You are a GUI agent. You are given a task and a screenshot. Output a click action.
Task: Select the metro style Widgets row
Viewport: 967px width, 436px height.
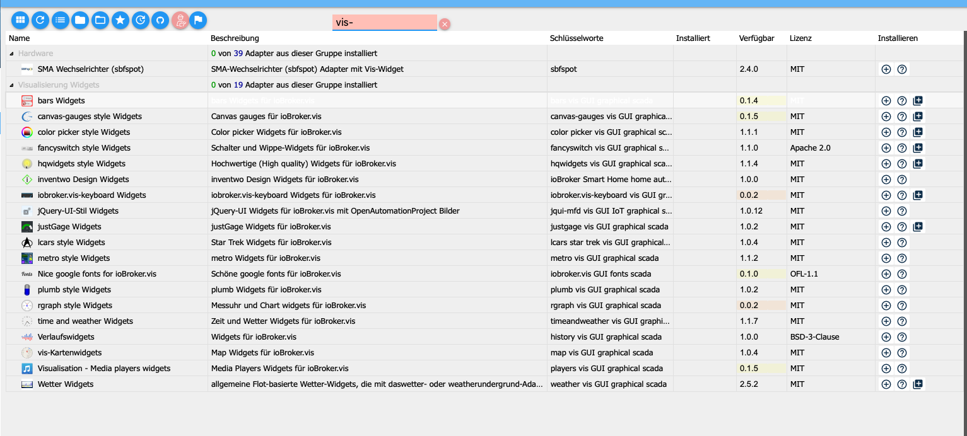point(484,258)
